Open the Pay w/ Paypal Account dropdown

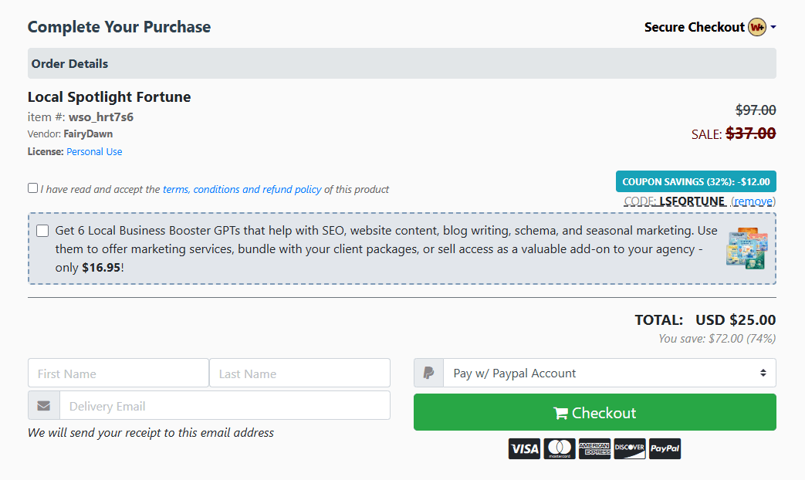click(x=610, y=373)
